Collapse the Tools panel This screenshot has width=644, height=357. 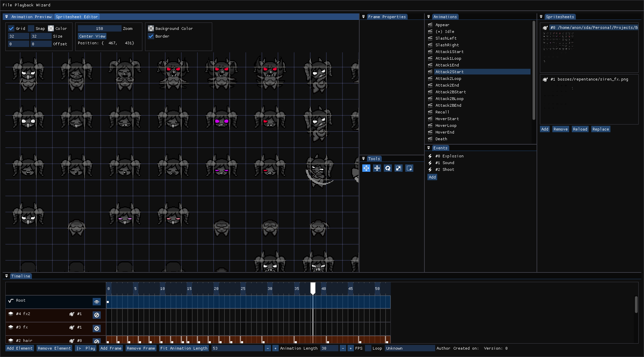click(x=363, y=159)
